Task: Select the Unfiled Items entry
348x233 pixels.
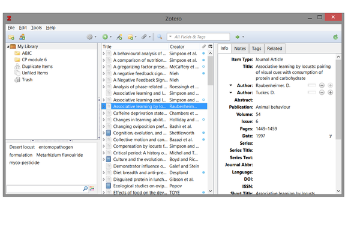Action: click(35, 73)
